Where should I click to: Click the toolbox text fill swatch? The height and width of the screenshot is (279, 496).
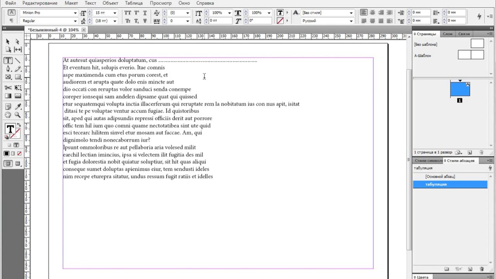10,129
